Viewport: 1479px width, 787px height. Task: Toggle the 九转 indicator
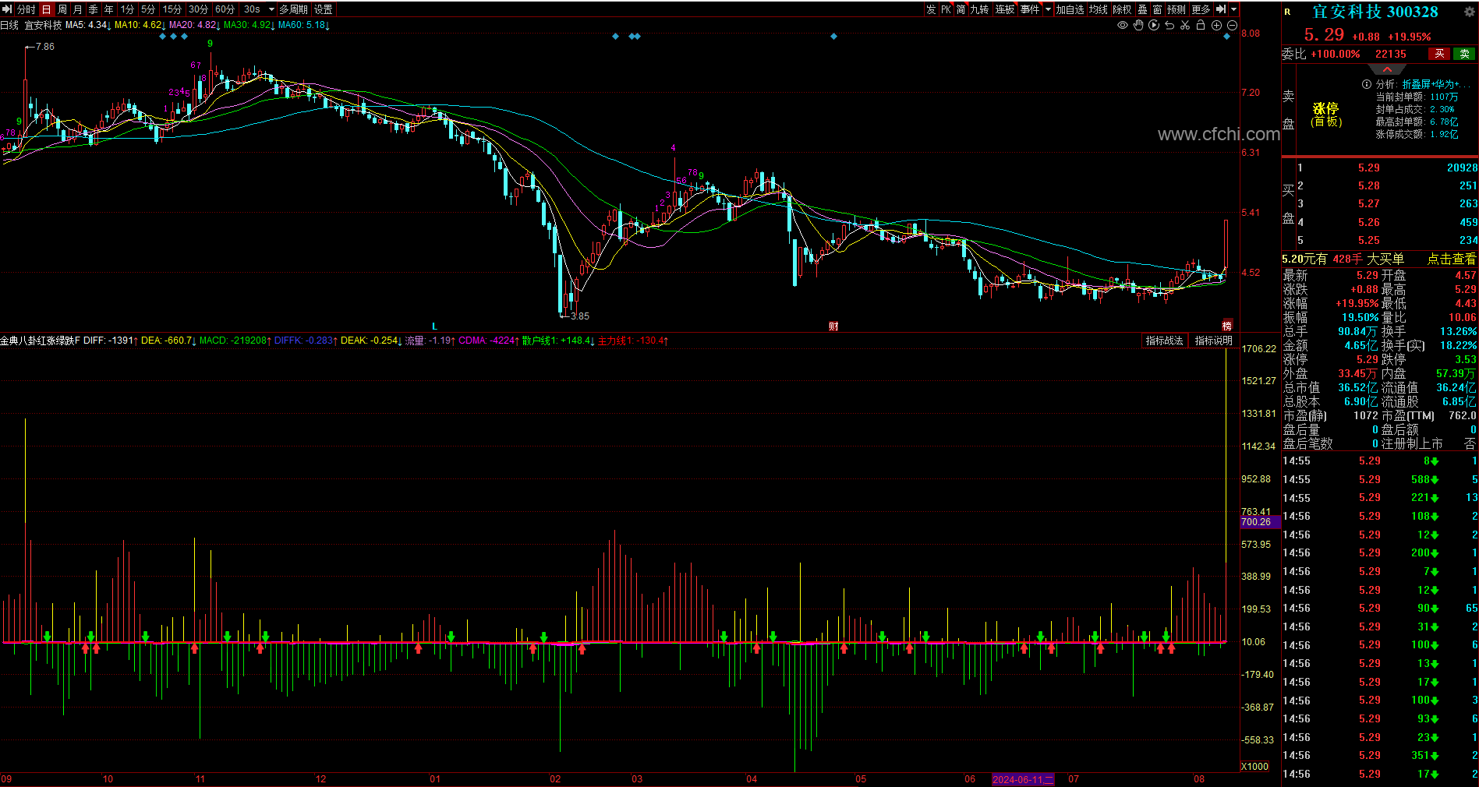[x=979, y=9]
